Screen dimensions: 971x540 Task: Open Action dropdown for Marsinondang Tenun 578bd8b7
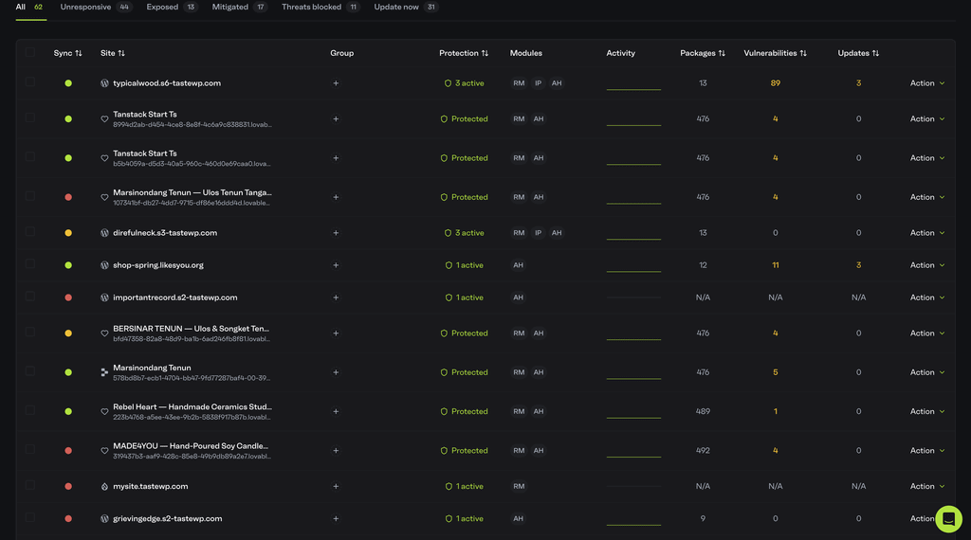pos(927,371)
